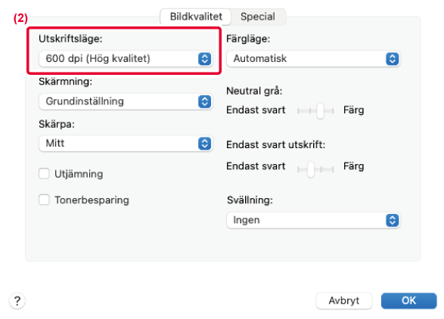Cancel with the Avbryt button
Image resolution: width=444 pixels, height=319 pixels.
pos(343,301)
